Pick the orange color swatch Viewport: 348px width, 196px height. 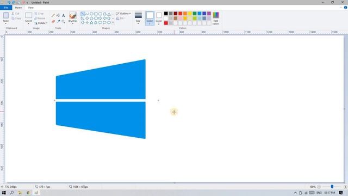click(185, 14)
